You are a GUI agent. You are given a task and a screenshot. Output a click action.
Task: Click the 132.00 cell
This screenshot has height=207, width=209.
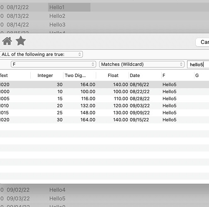coord(88,106)
